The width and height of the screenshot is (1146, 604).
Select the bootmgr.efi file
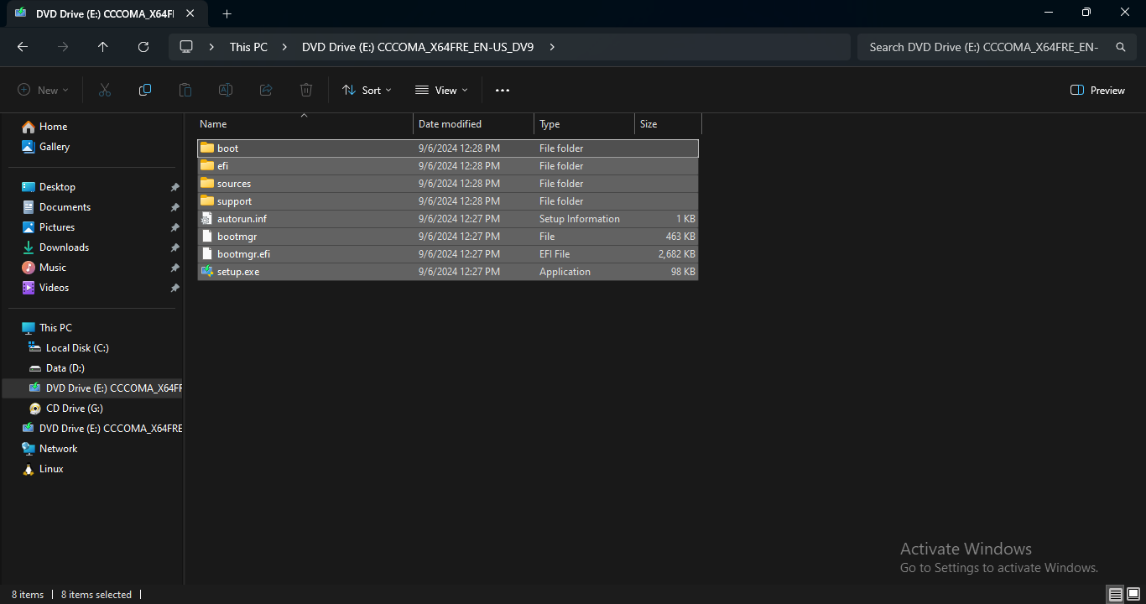[x=448, y=254]
